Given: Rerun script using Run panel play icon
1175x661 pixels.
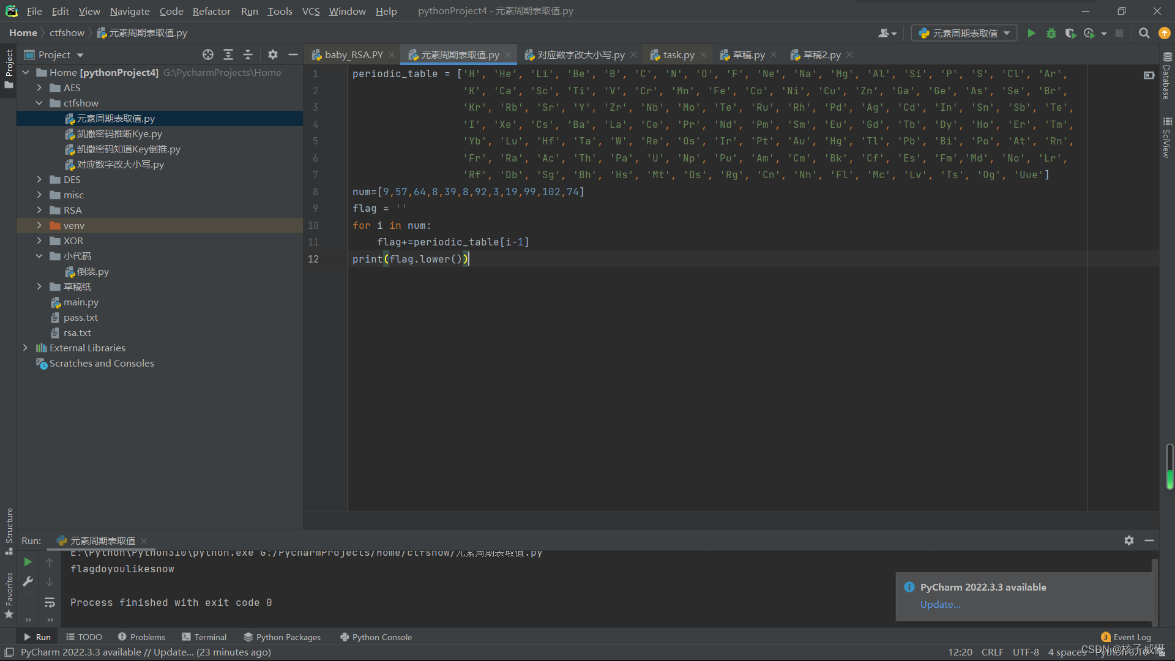Looking at the screenshot, I should 28,562.
